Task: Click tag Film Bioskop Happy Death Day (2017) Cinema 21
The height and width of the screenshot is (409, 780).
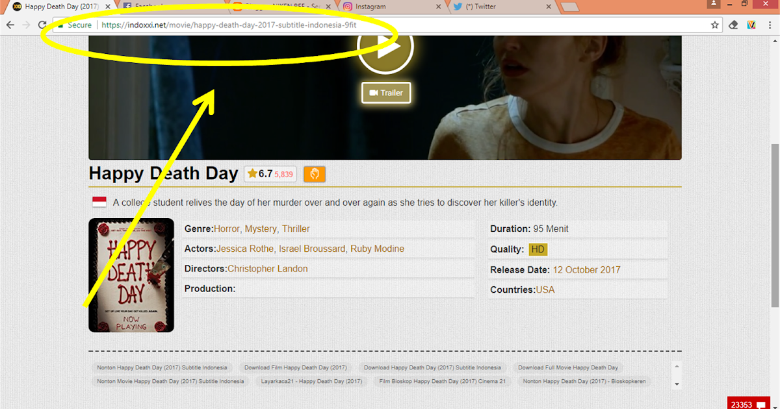Action: (442, 381)
